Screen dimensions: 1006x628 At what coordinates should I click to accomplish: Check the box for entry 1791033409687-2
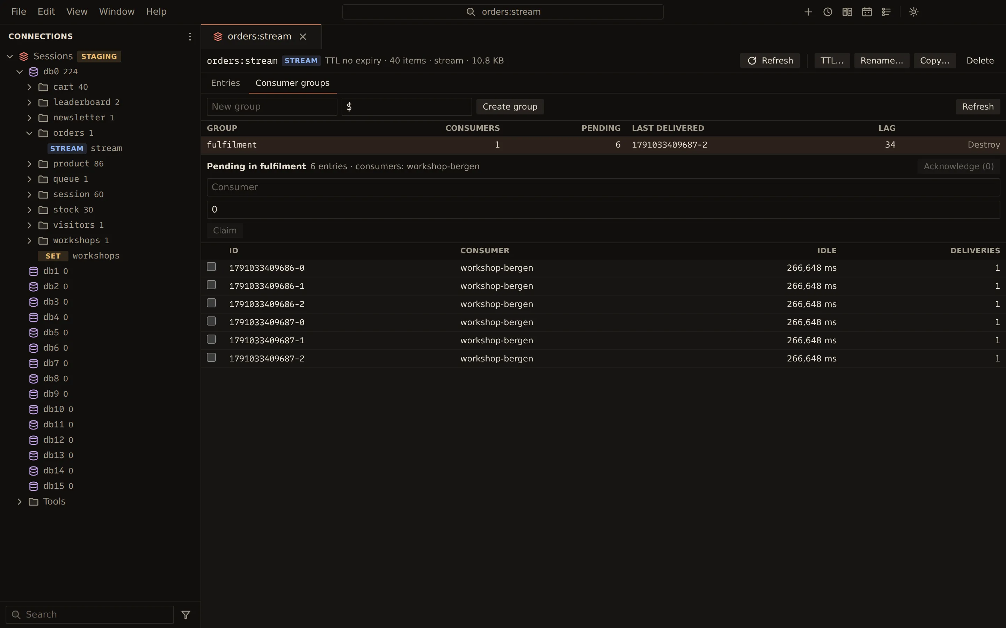tap(211, 357)
